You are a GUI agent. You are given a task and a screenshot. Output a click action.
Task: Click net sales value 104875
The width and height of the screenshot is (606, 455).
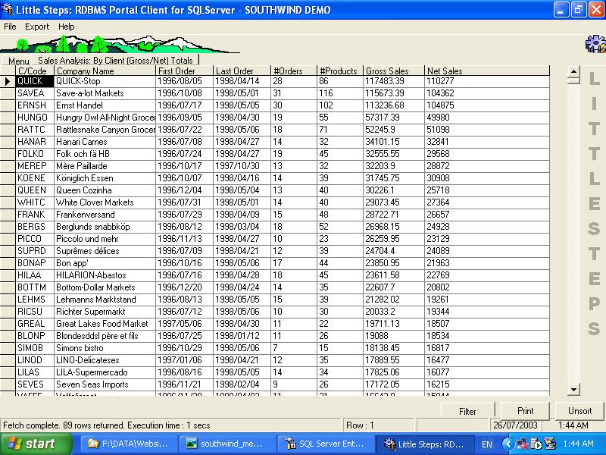486,105
